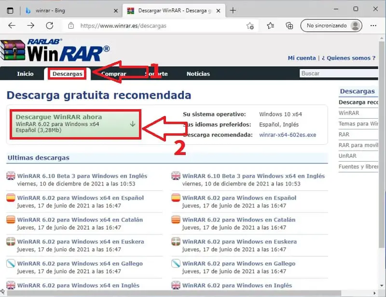Open 'WinRAR 6.02 para Windows x64 en Gallego'

tap(80, 264)
